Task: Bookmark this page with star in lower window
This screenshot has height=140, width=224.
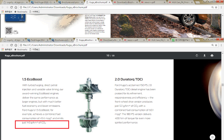Action: pyautogui.click(x=216, y=45)
